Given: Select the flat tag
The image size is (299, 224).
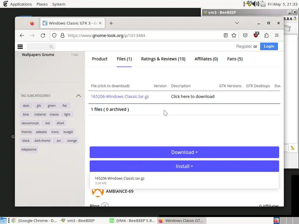Looking at the screenshot, I should [65, 106].
